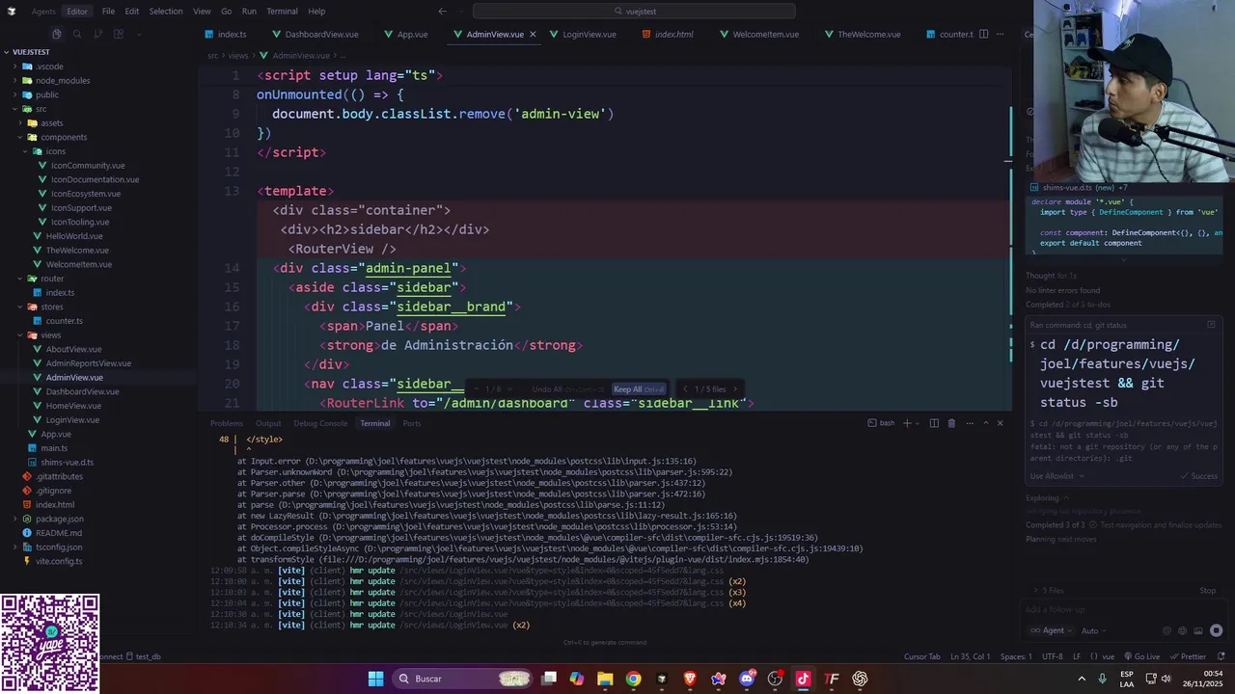Click Stop in the chat panel
Viewport: 1235px width, 694px height.
coord(1207,590)
